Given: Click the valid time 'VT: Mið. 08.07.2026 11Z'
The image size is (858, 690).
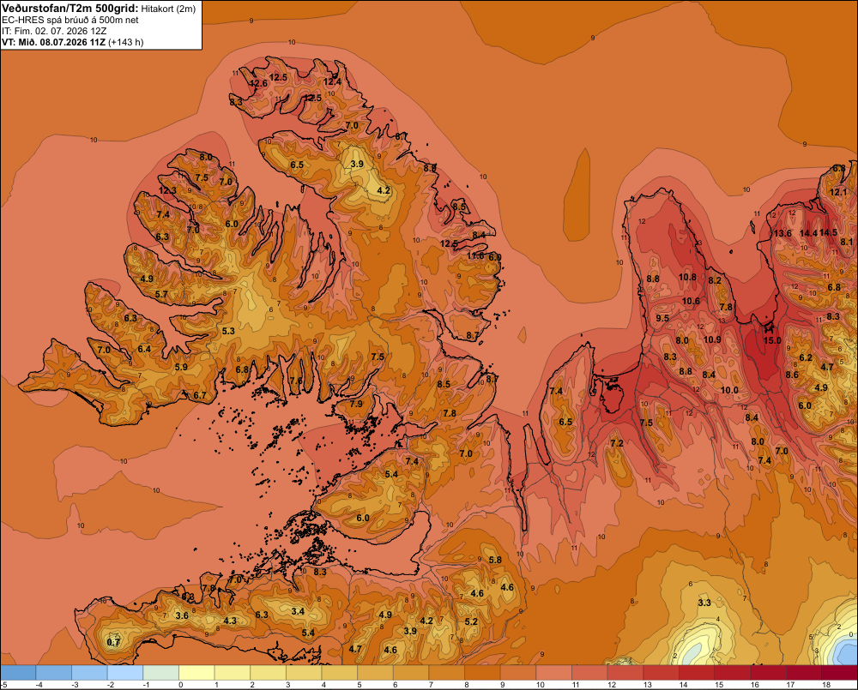Looking at the screenshot, I should (53, 42).
